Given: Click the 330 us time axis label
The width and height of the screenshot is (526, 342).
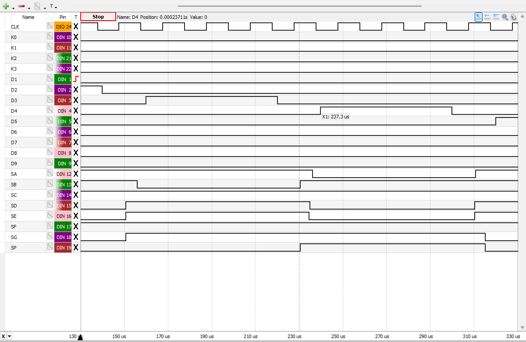Looking at the screenshot, I should pyautogui.click(x=513, y=336).
